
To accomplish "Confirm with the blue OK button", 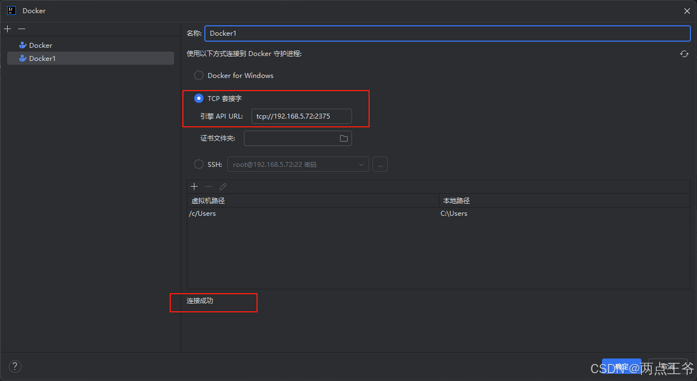I will (x=621, y=367).
